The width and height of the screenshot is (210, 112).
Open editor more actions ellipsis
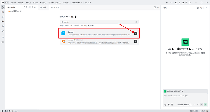(158, 7)
